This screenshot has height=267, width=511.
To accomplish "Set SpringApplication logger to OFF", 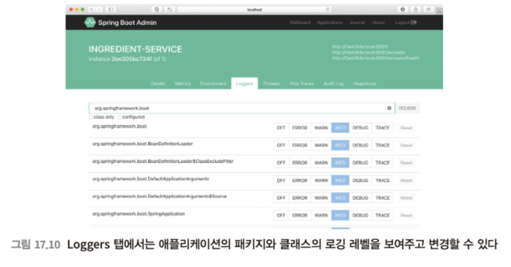I will click(x=281, y=215).
